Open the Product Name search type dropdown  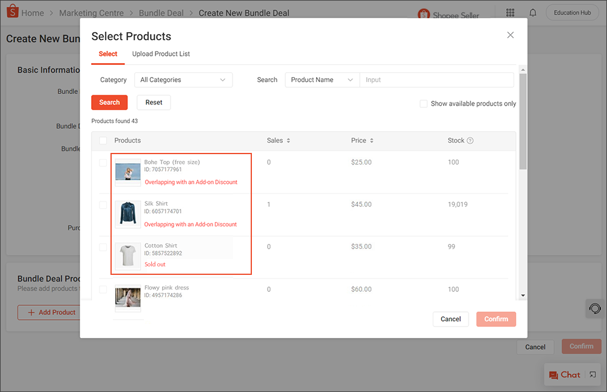(x=322, y=79)
